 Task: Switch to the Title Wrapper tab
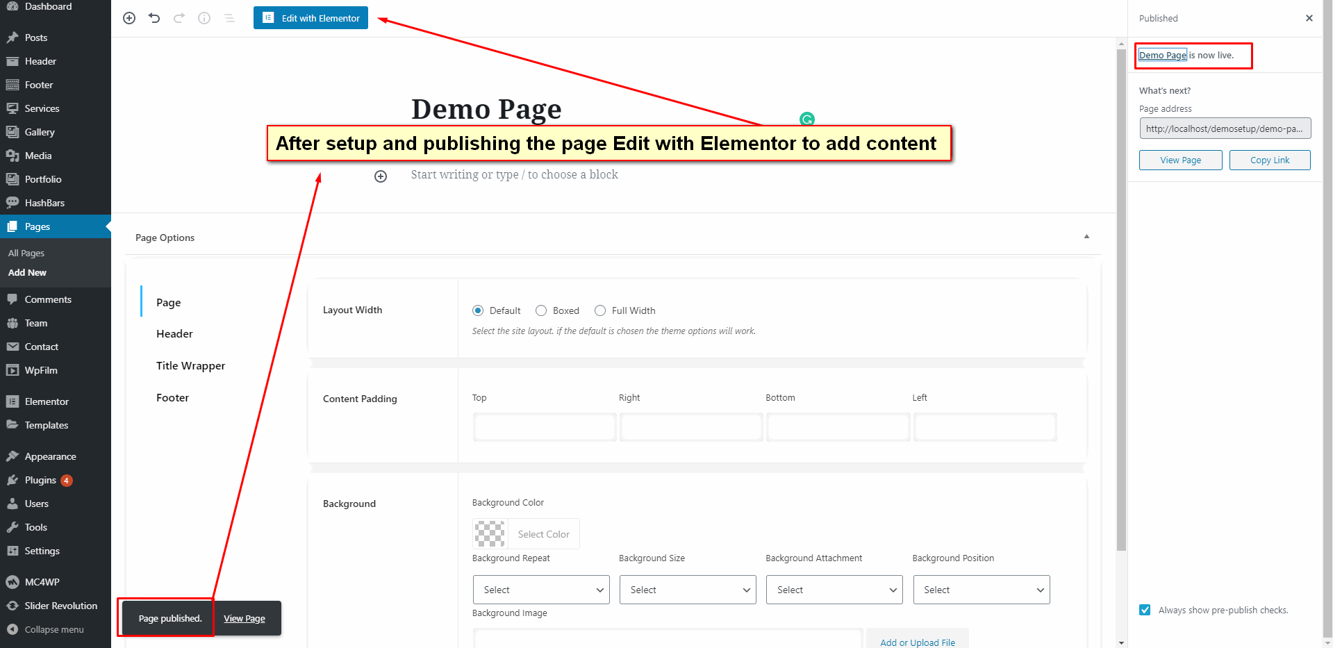pyautogui.click(x=190, y=366)
